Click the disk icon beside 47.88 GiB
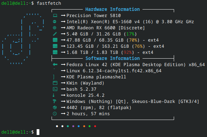The image size is (207, 137). (55, 40)
